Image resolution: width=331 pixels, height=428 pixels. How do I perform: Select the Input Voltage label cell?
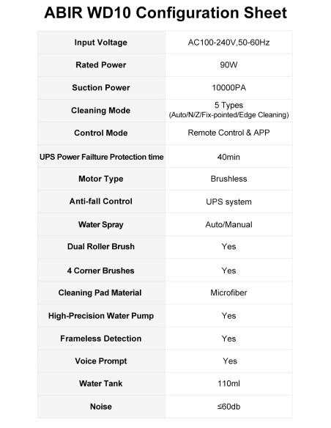(x=101, y=43)
